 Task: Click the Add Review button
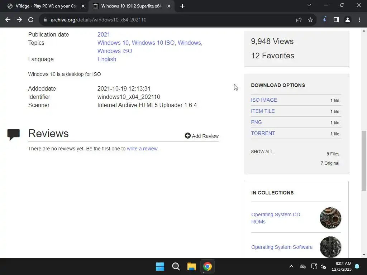click(x=201, y=136)
